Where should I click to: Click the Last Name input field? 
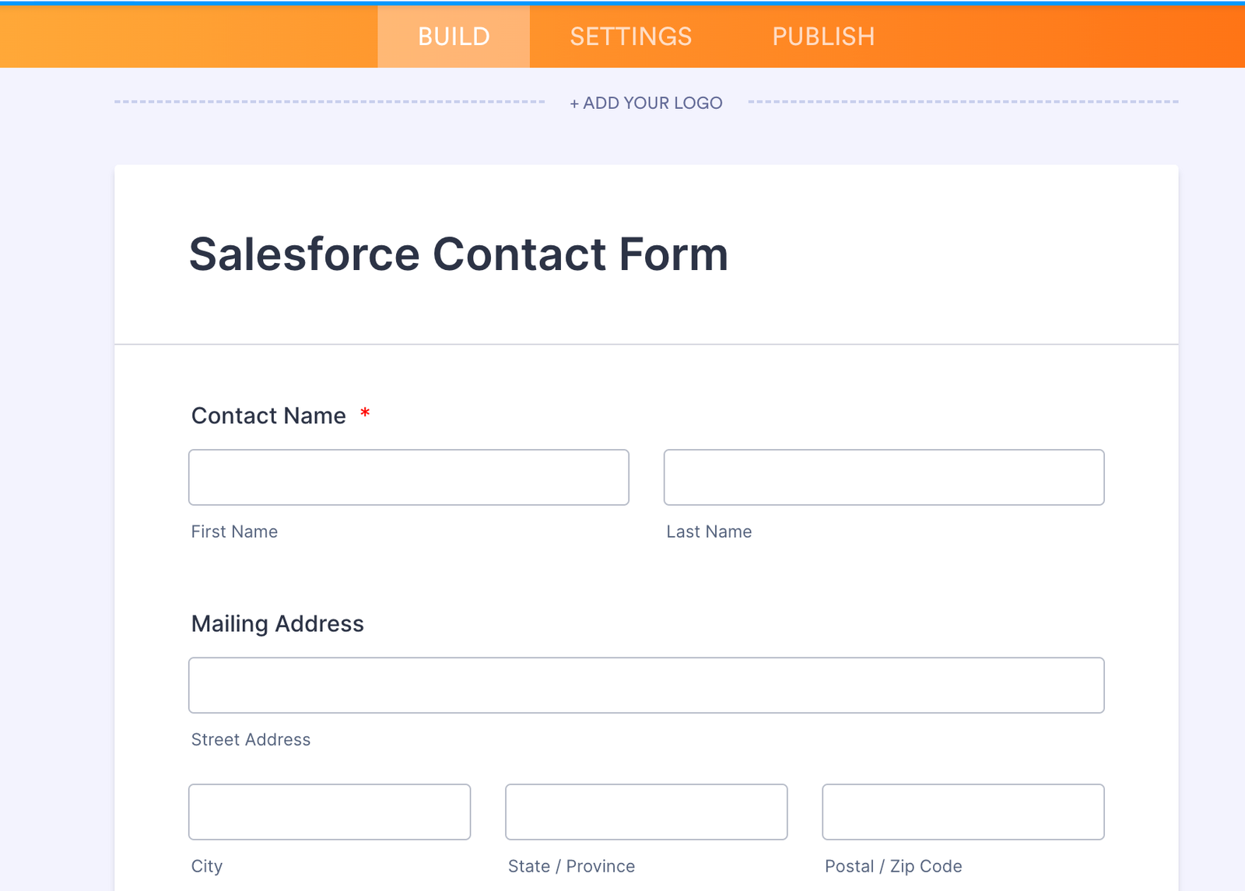(x=884, y=477)
